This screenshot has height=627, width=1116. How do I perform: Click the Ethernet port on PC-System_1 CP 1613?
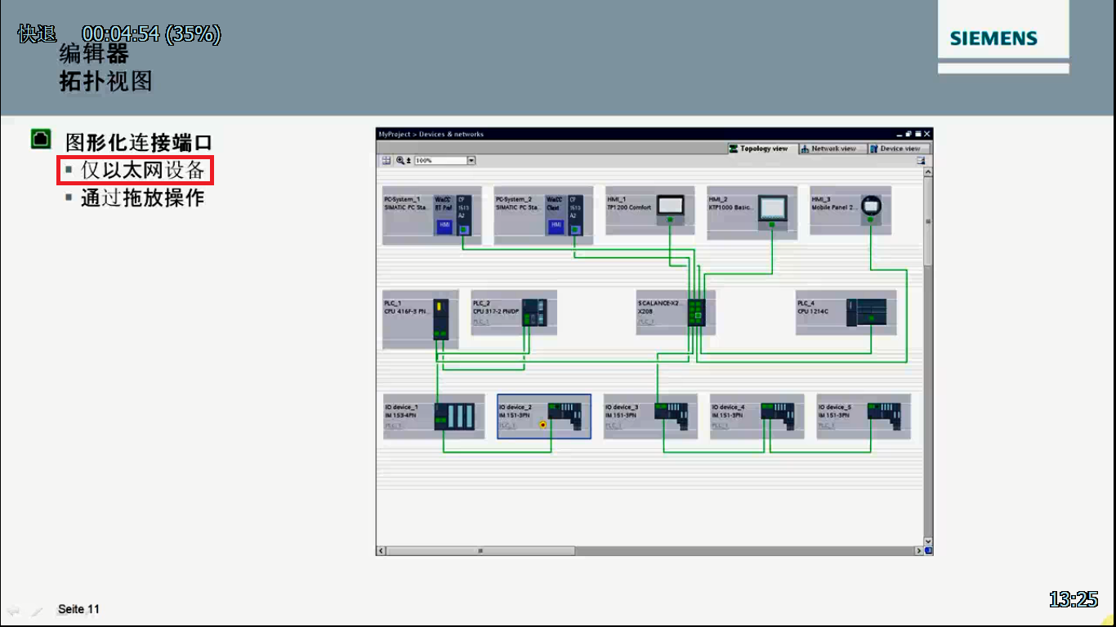tap(463, 231)
